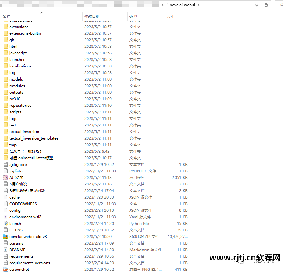Screen dimensions: 283x272
Task: Click the py310 folder icon
Action: coord(6,99)
